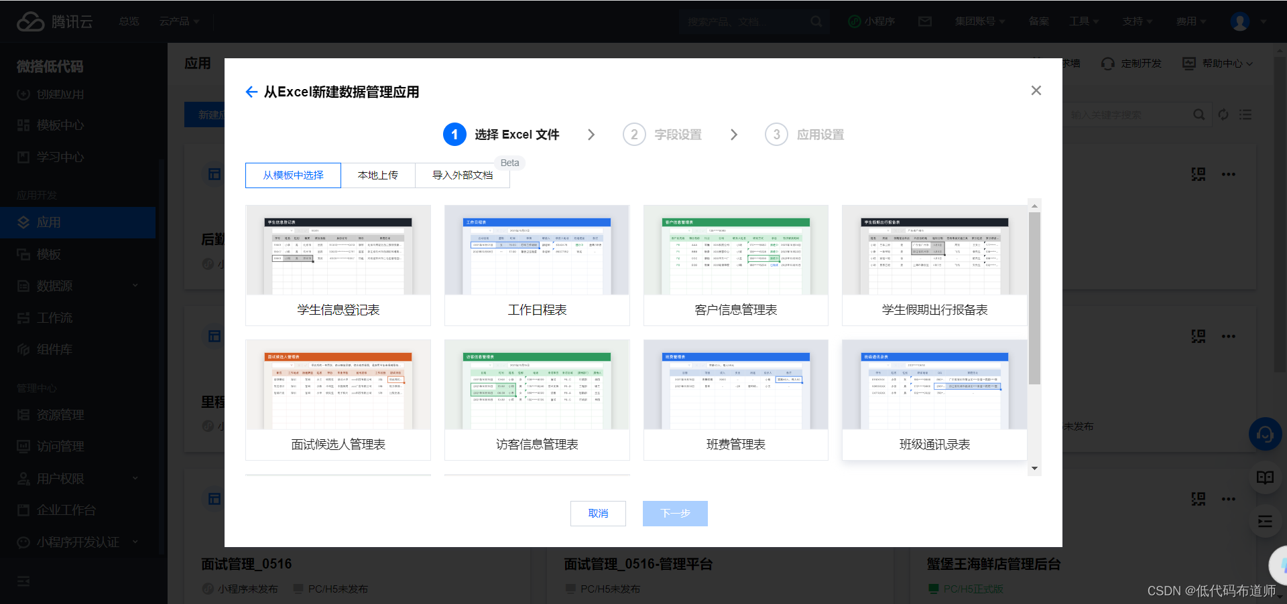The height and width of the screenshot is (604, 1287).
Task: Click step 2 字段设置
Action: pyautogui.click(x=662, y=135)
